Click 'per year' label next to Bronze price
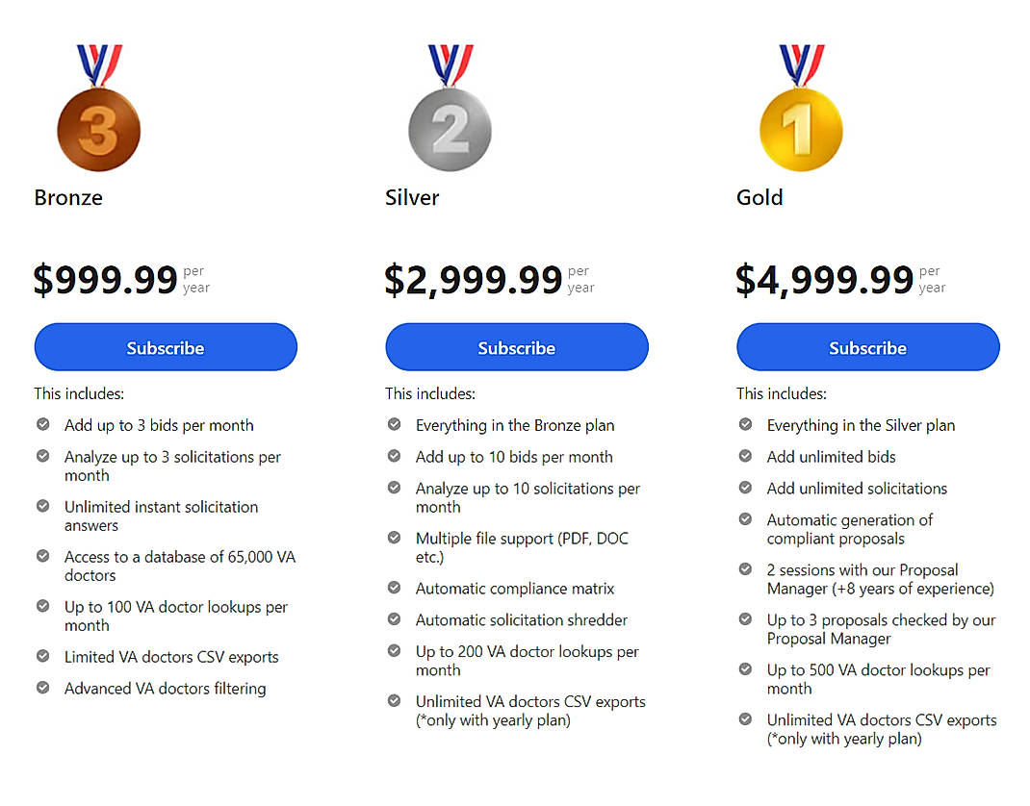Image resolution: width=1030 pixels, height=806 pixels. (195, 279)
